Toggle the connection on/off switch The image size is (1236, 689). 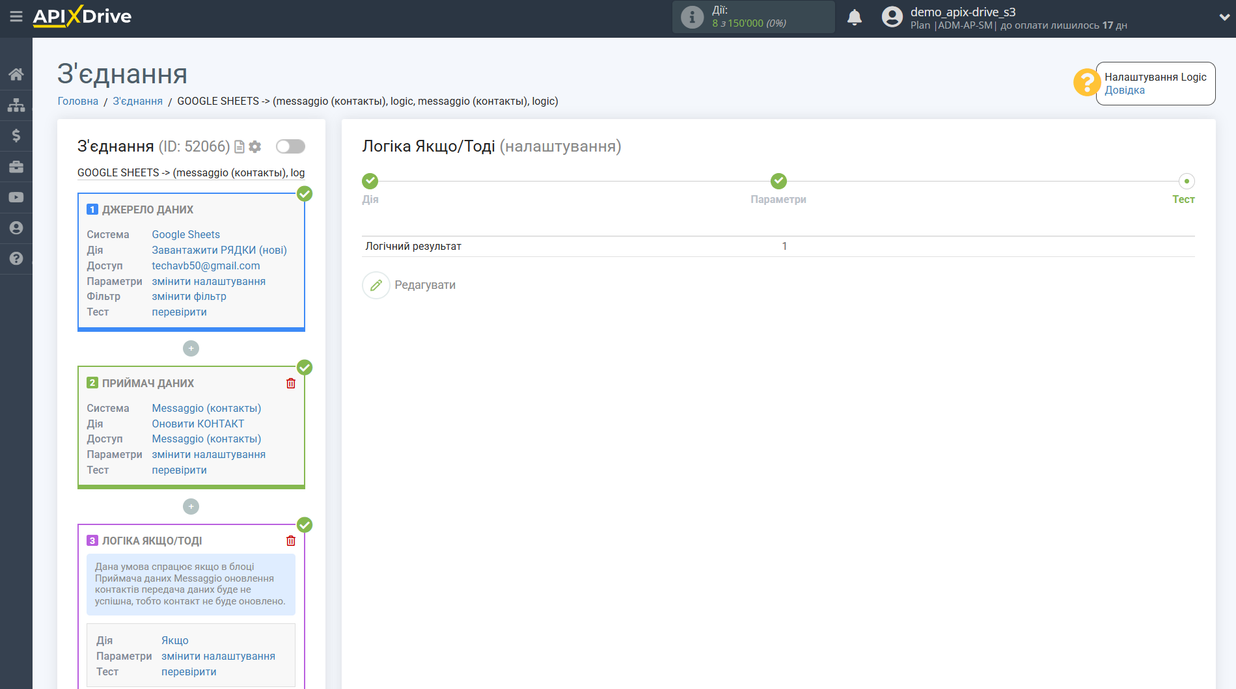pyautogui.click(x=290, y=146)
